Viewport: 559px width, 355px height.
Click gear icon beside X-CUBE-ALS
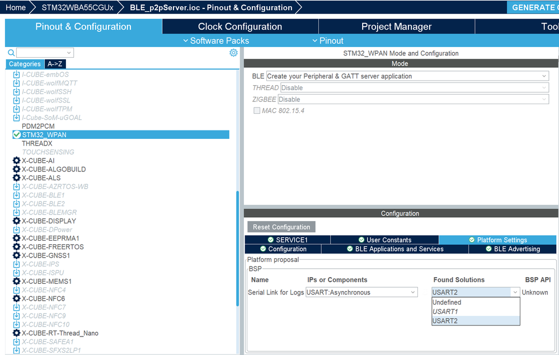[x=16, y=177]
